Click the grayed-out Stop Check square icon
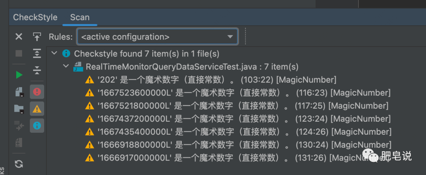This screenshot has width=426, height=175. click(19, 53)
